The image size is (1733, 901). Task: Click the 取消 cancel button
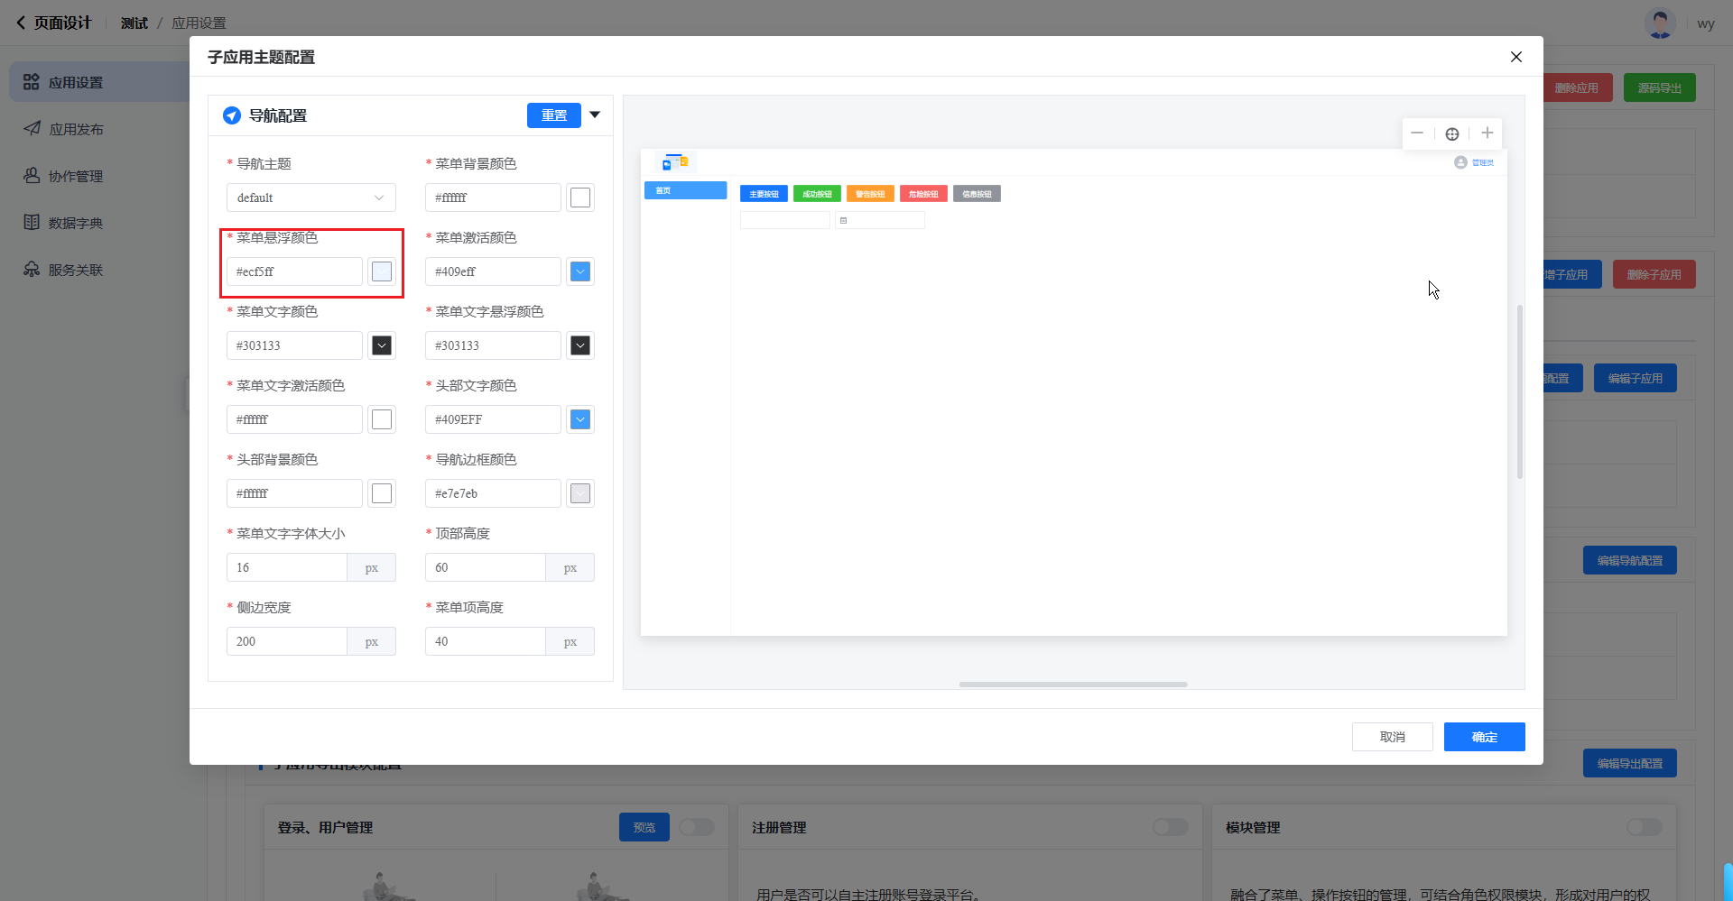(1392, 737)
